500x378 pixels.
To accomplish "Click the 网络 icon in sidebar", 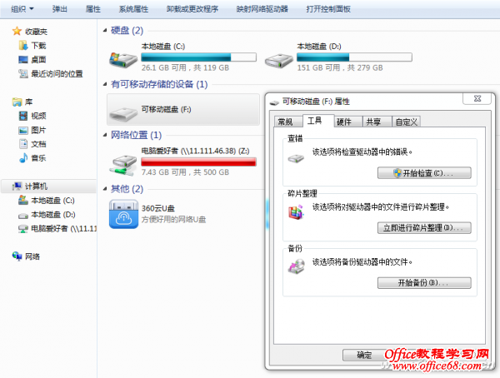I will tap(17, 256).
